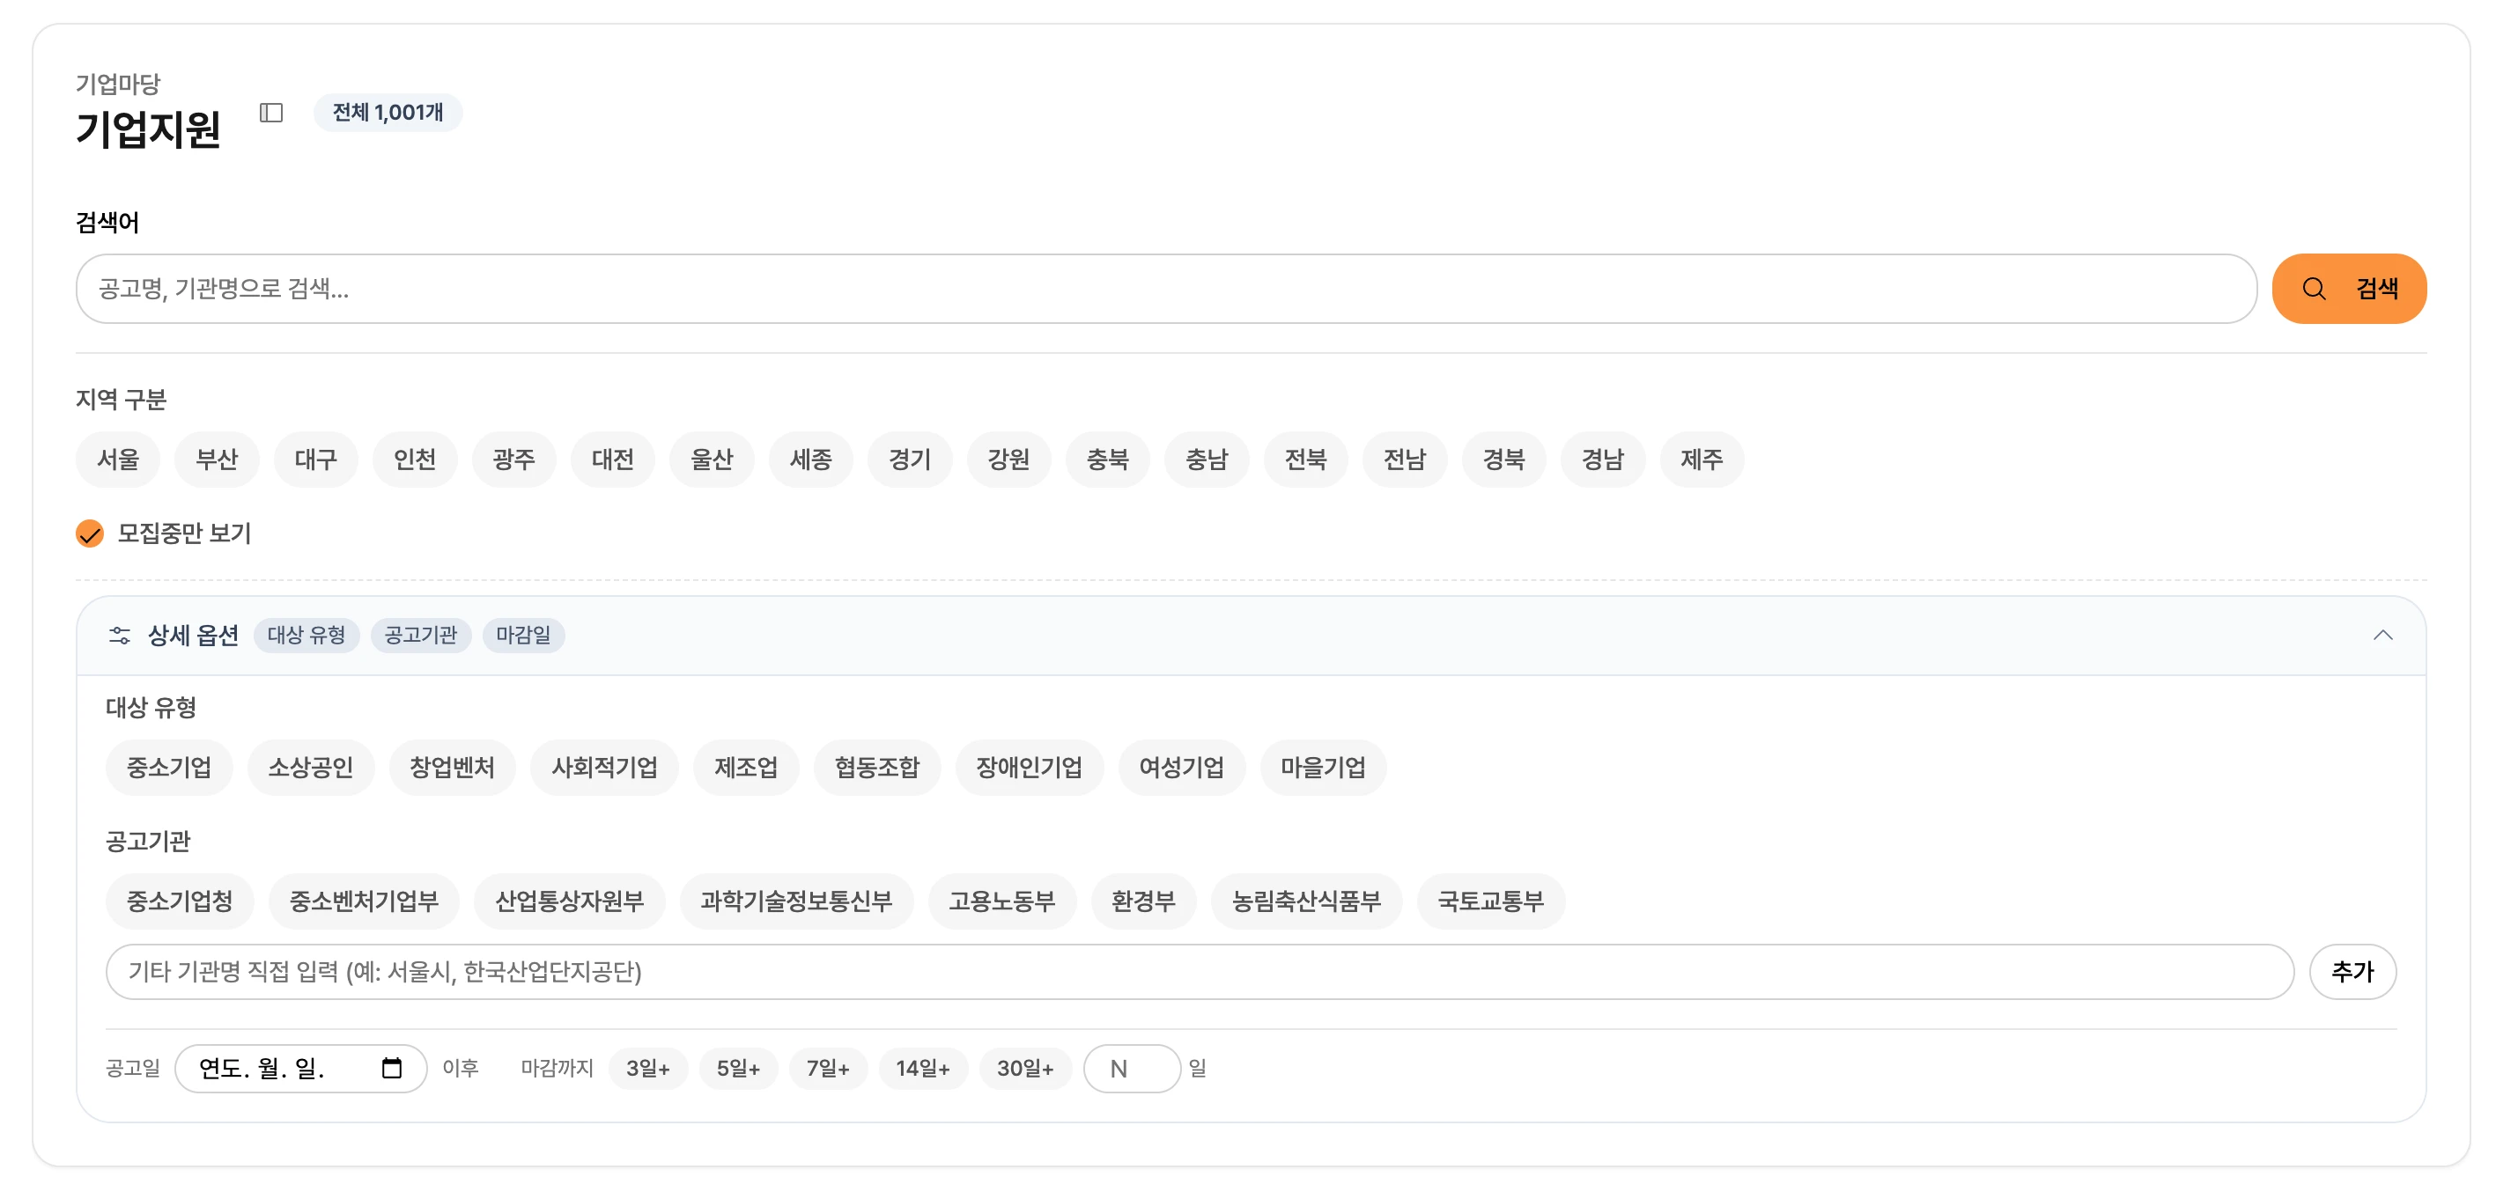Viewport: 2496px width, 1199px height.
Task: Select the 제주 region chip
Action: pos(1701,459)
